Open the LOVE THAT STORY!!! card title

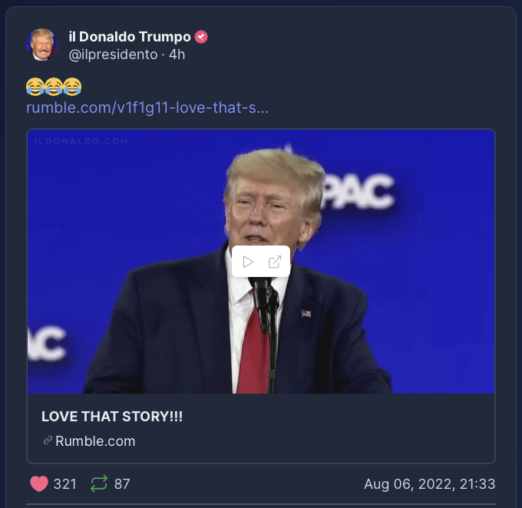pyautogui.click(x=112, y=417)
